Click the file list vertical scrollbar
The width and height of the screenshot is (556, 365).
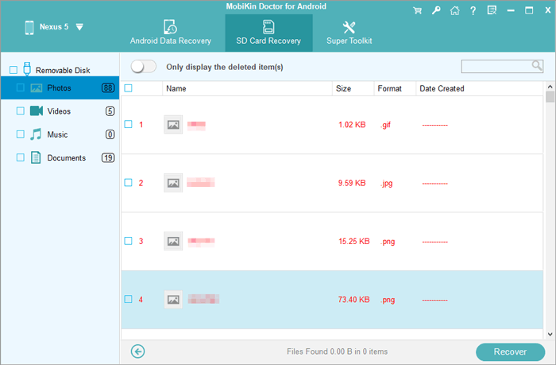click(550, 199)
